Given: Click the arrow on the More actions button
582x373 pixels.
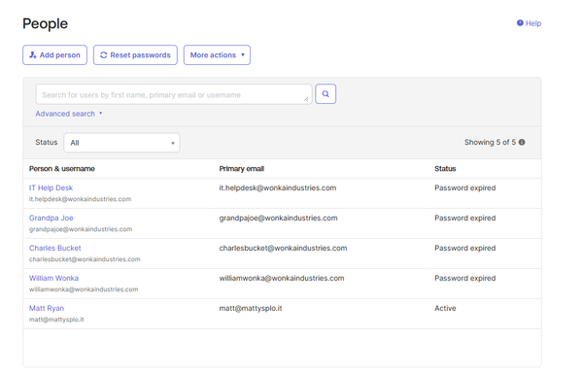Looking at the screenshot, I should [243, 55].
